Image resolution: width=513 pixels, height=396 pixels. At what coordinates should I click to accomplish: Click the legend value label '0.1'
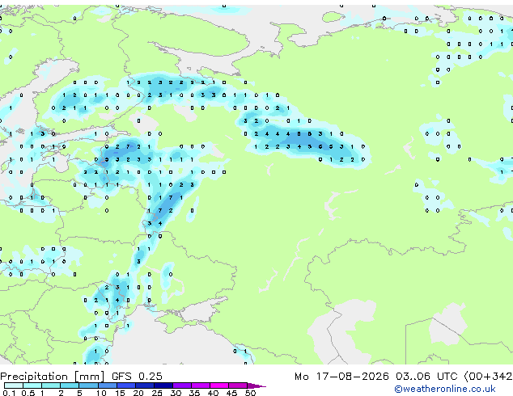point(9,393)
